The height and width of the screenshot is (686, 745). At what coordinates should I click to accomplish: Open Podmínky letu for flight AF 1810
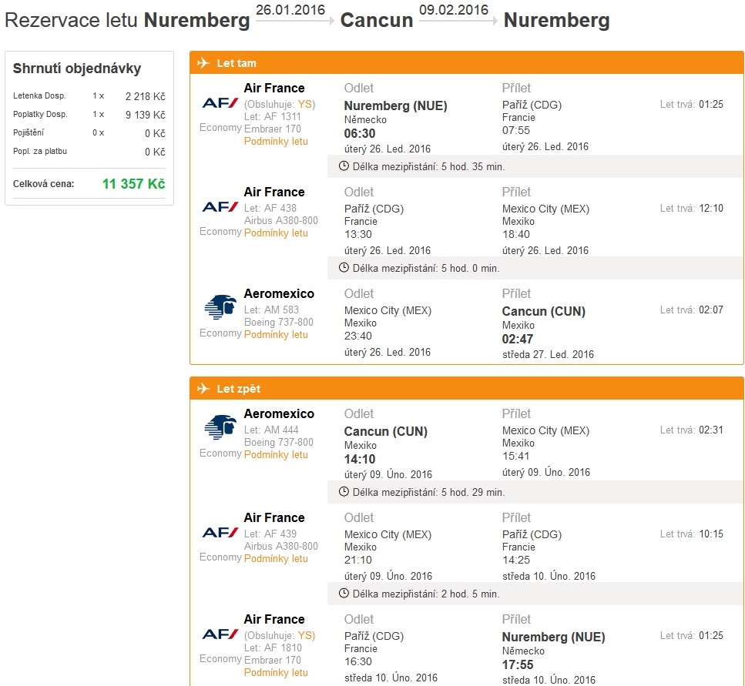[276, 672]
